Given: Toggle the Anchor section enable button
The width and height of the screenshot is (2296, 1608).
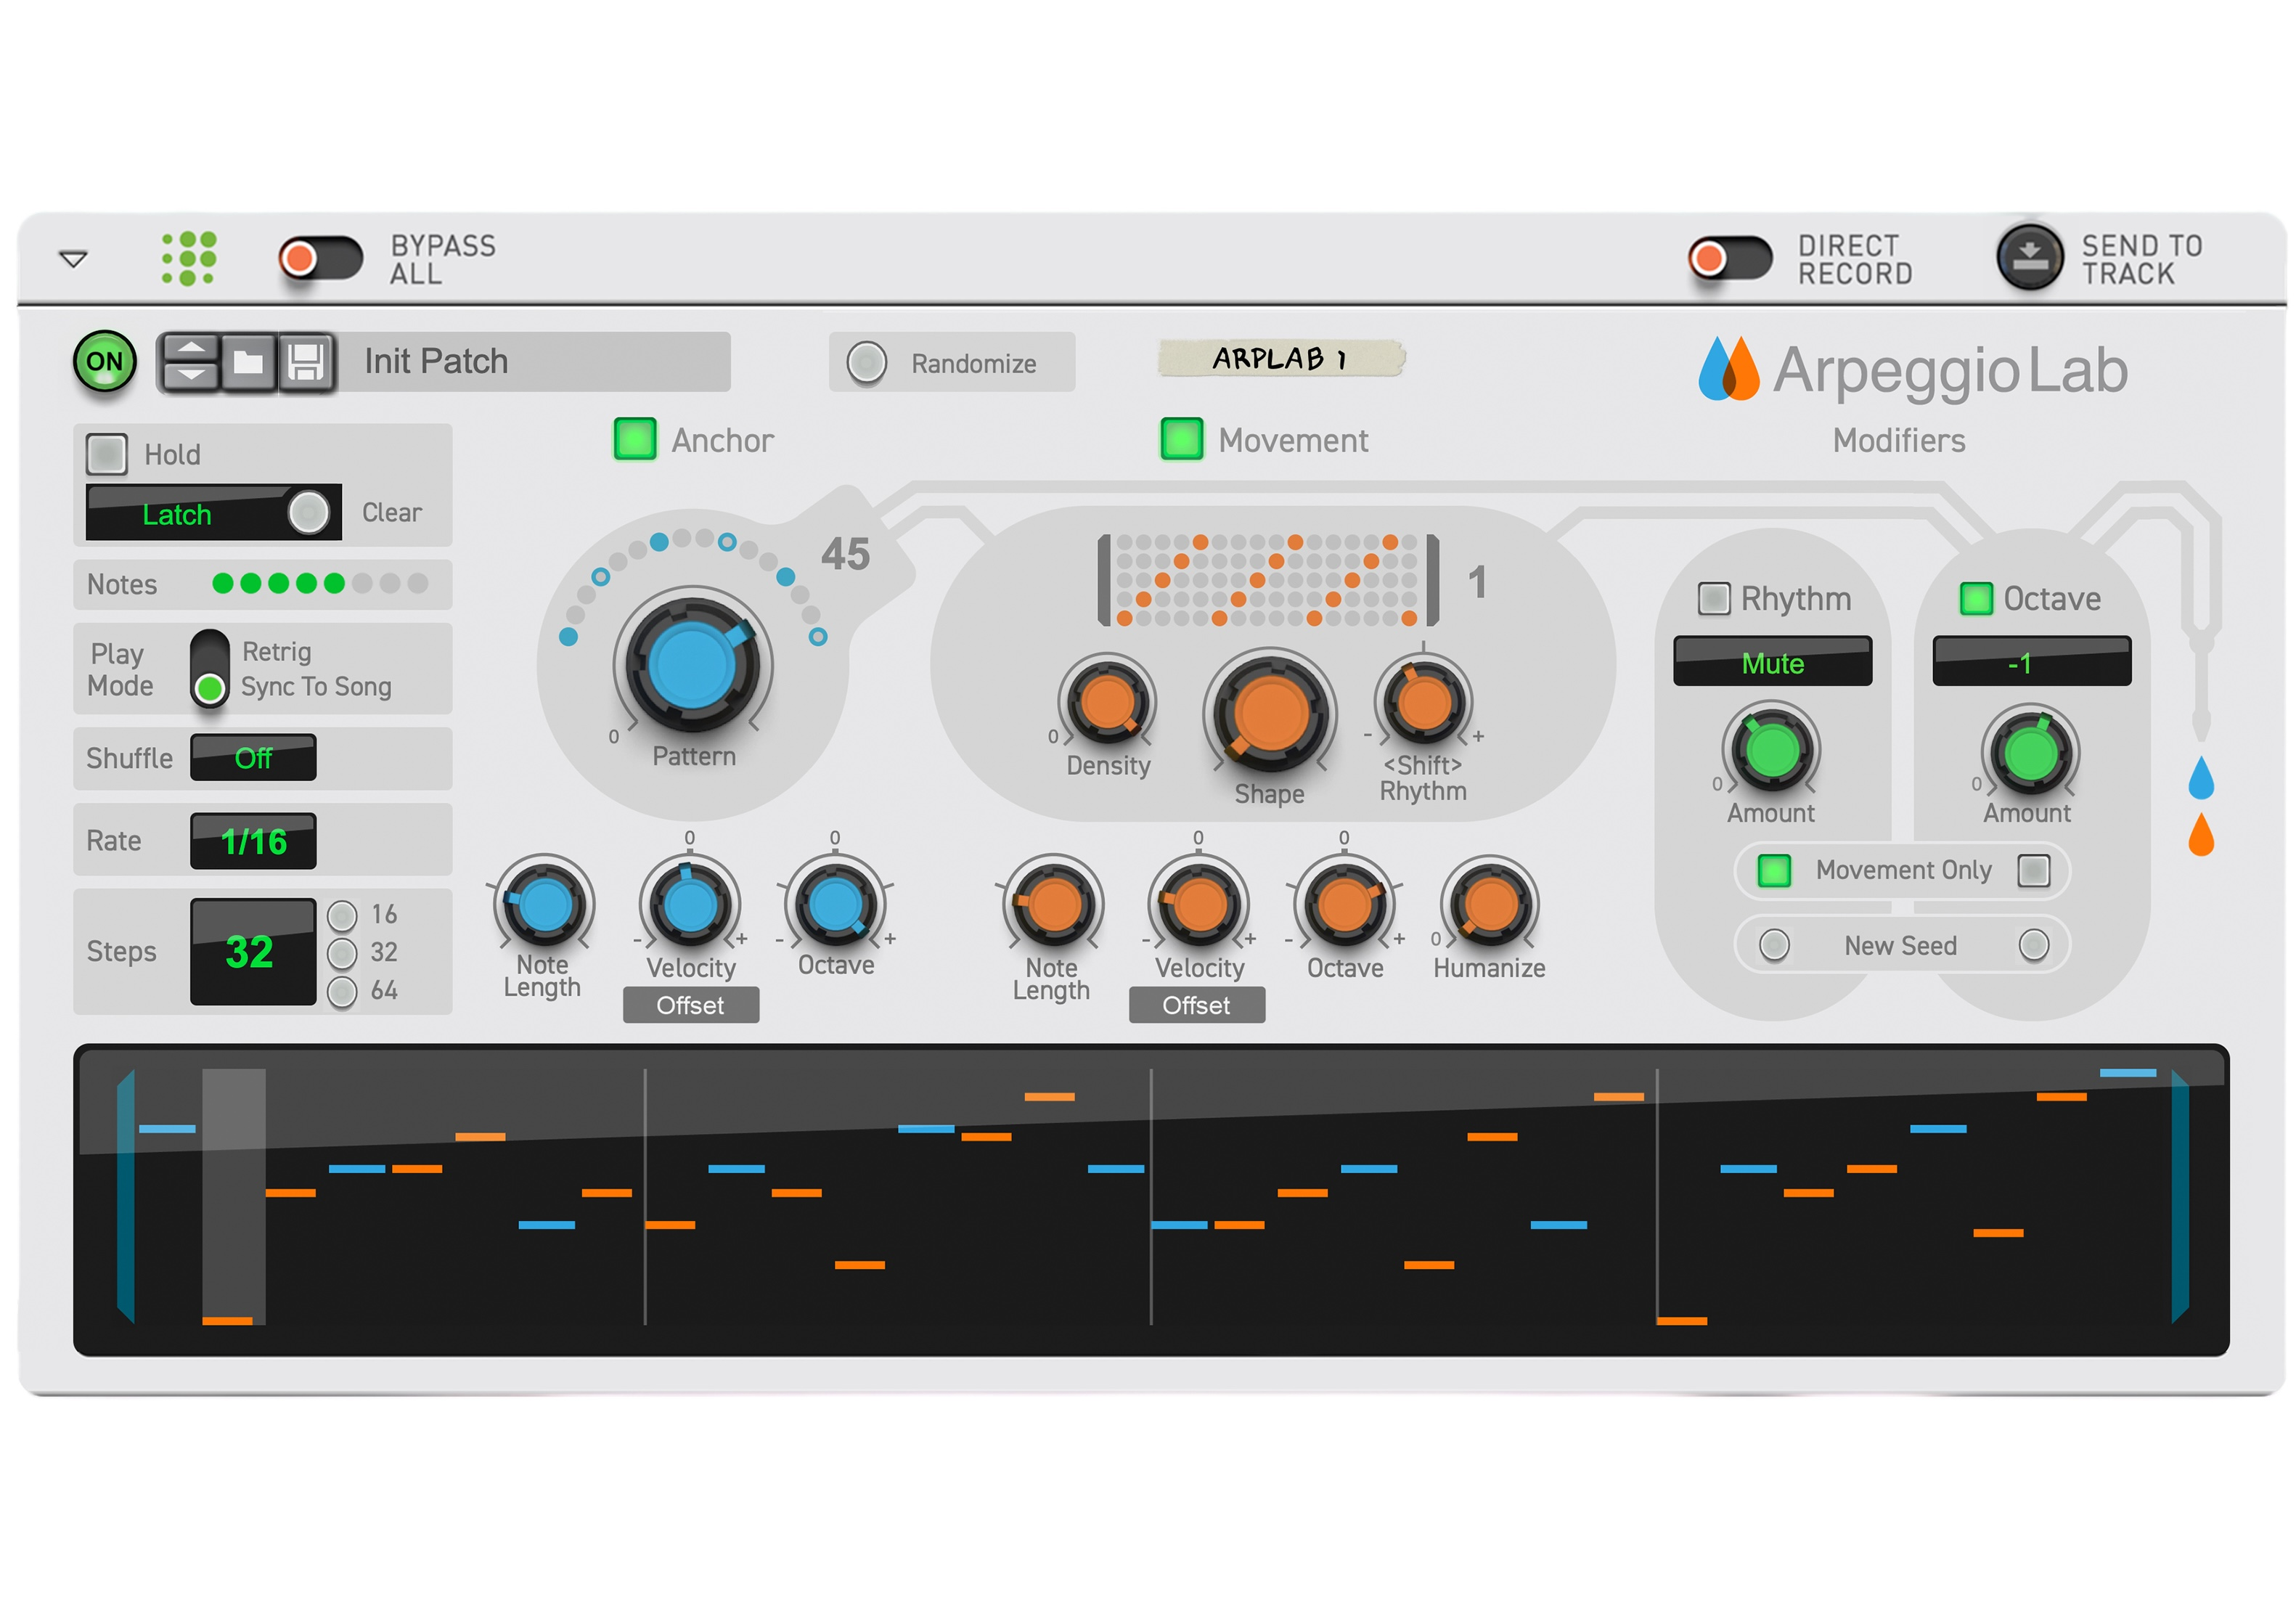Looking at the screenshot, I should pyautogui.click(x=635, y=439).
